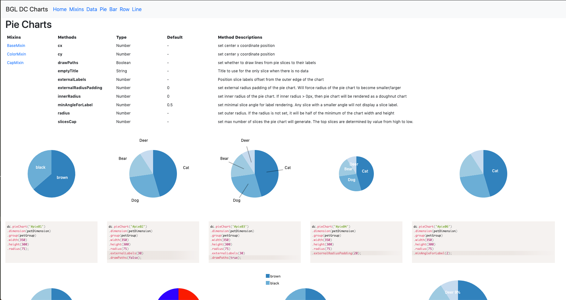Image resolution: width=566 pixels, height=300 pixels.
Task: Select the Cat slice in the fifth pie
Action: [x=495, y=171]
